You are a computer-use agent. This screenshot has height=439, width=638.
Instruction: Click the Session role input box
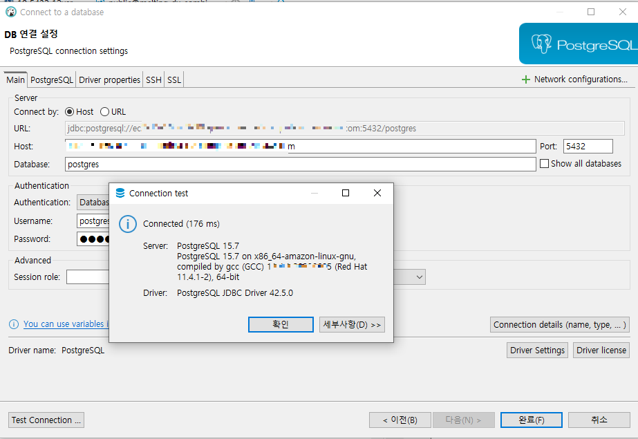click(x=88, y=277)
